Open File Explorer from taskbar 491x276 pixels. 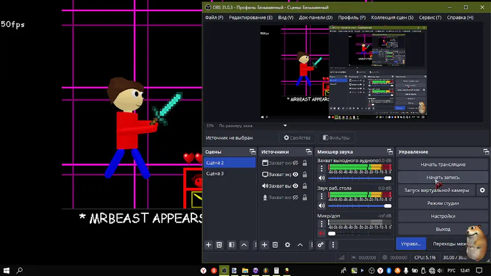pyautogui.click(x=245, y=271)
